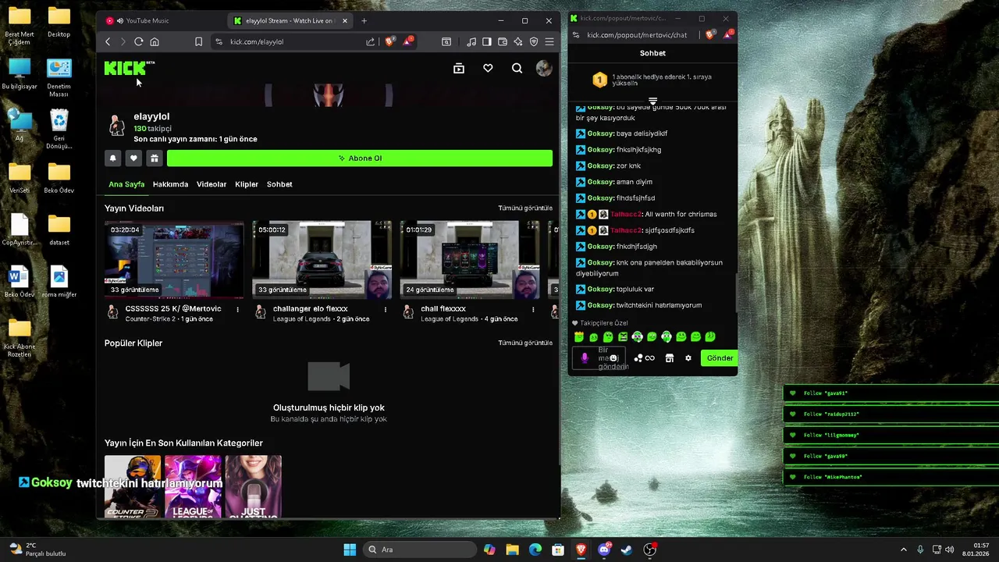The height and width of the screenshot is (562, 999).
Task: Collapse the gift leaderboard banner handle in chat
Action: click(652, 101)
